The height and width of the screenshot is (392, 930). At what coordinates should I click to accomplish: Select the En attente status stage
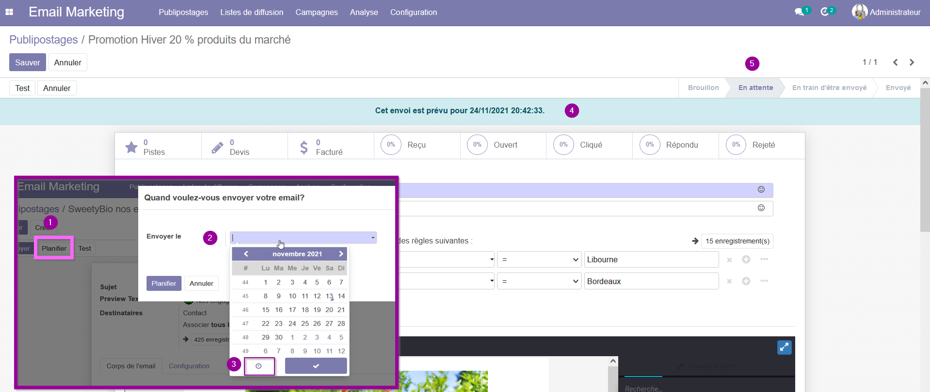(x=755, y=88)
